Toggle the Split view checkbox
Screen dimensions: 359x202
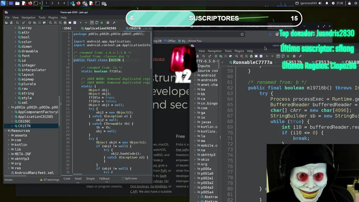123,178
